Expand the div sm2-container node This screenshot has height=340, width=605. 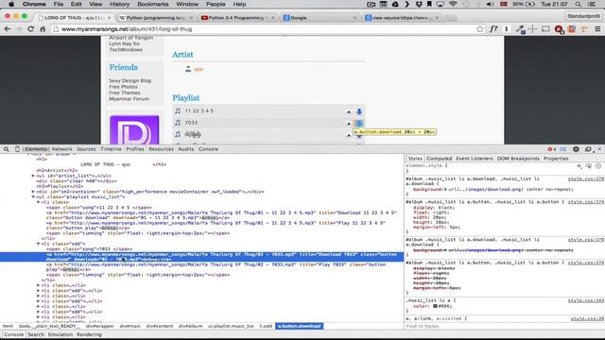click(x=33, y=192)
